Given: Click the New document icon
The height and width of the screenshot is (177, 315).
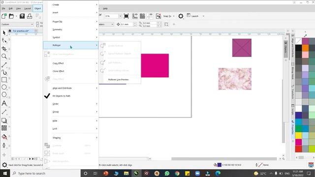Looking at the screenshot, I should pos(4,16).
